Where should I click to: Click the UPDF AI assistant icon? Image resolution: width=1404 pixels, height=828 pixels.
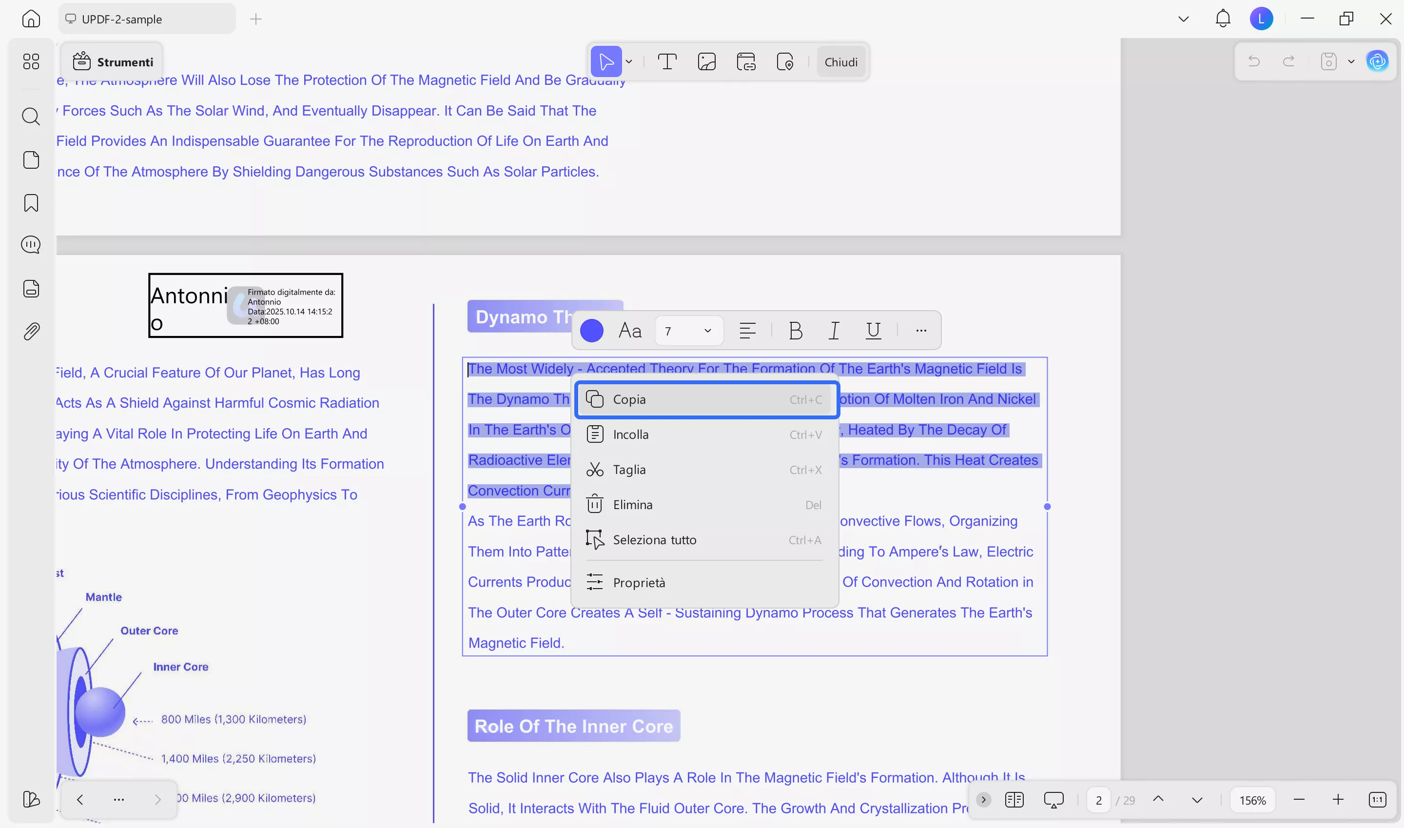1377,61
